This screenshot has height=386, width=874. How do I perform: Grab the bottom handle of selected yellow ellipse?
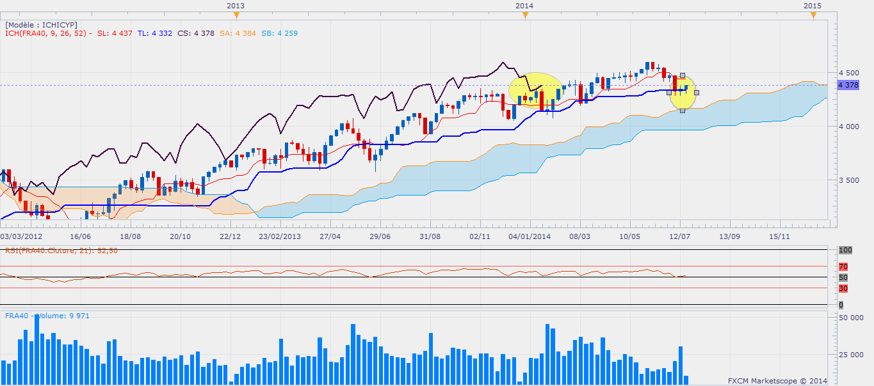click(x=683, y=111)
